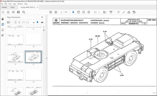157x96 pixels.
Task: Open the Help menu
Action: pyautogui.click(x=26, y=4)
